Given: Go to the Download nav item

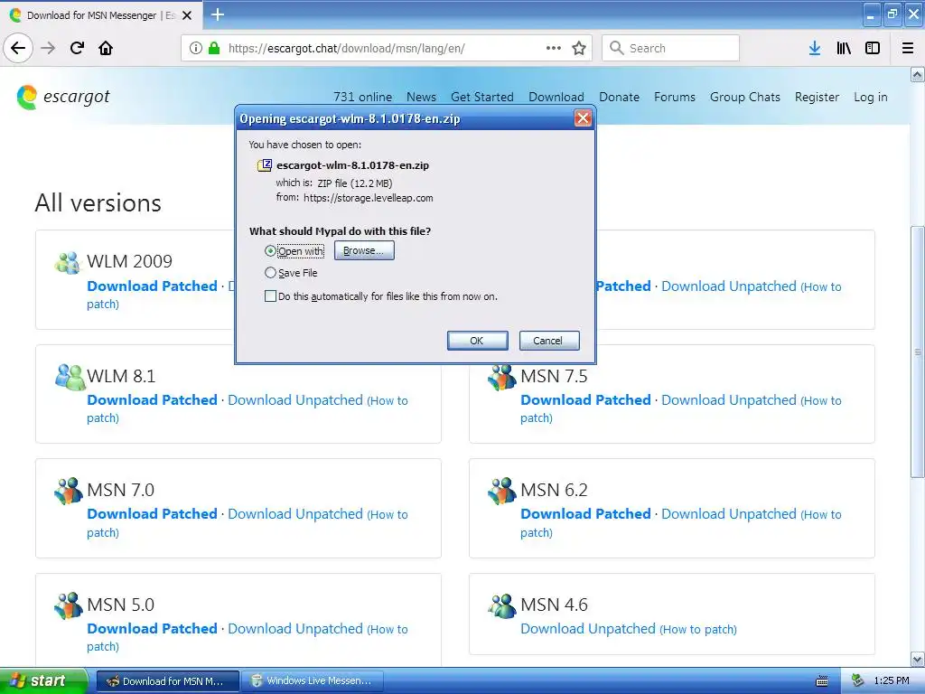Looking at the screenshot, I should (x=556, y=97).
